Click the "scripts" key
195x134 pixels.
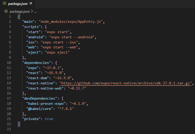point(31,27)
